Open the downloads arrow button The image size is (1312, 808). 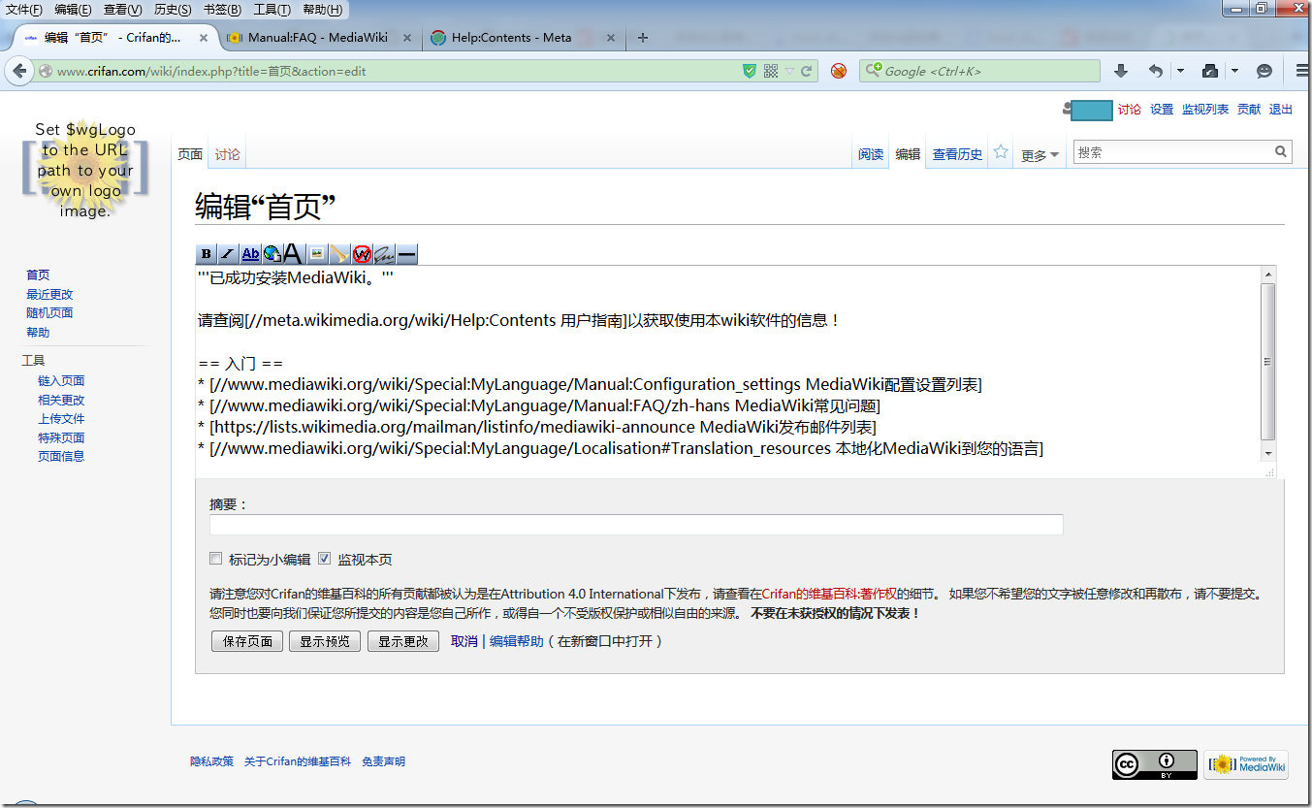tap(1121, 71)
